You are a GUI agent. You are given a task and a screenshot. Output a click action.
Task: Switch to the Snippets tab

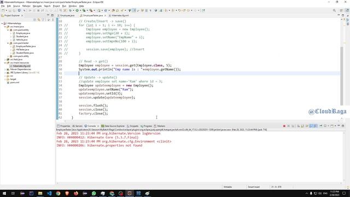coord(132,126)
